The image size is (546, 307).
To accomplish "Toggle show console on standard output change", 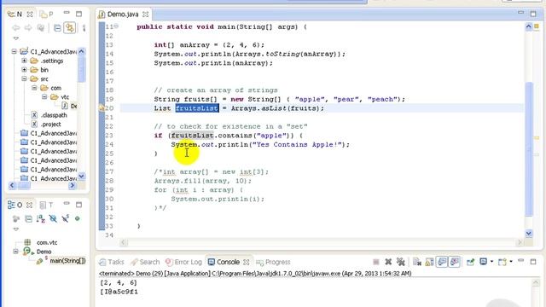I will tap(442, 262).
